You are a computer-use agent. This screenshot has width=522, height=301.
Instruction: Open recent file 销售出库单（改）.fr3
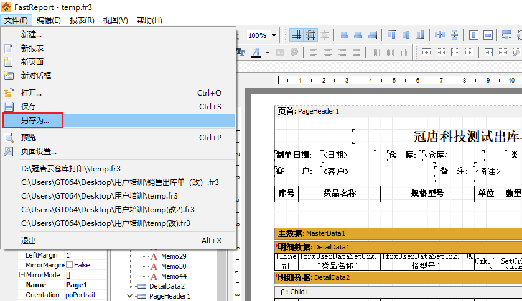click(118, 182)
